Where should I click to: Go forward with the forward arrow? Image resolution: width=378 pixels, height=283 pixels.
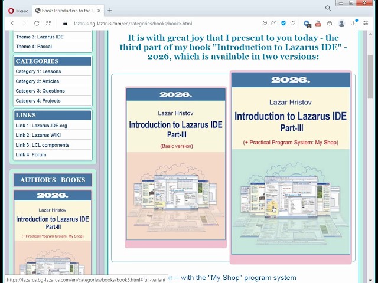coord(24,24)
